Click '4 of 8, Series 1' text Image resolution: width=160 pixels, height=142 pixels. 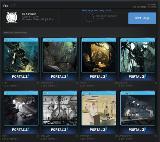(x=127, y=86)
